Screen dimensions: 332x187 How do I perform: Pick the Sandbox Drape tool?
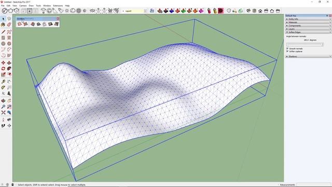point(45,24)
